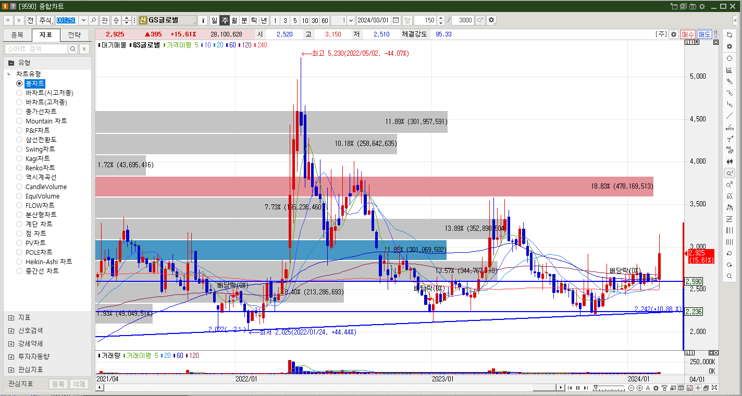Select the 봉차트 radio button
742x396 pixels.
pos(19,83)
